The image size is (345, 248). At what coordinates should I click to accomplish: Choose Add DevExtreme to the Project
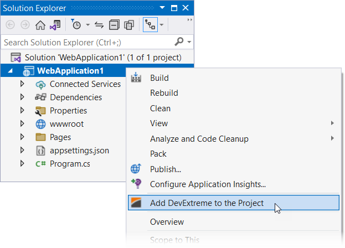234,203
